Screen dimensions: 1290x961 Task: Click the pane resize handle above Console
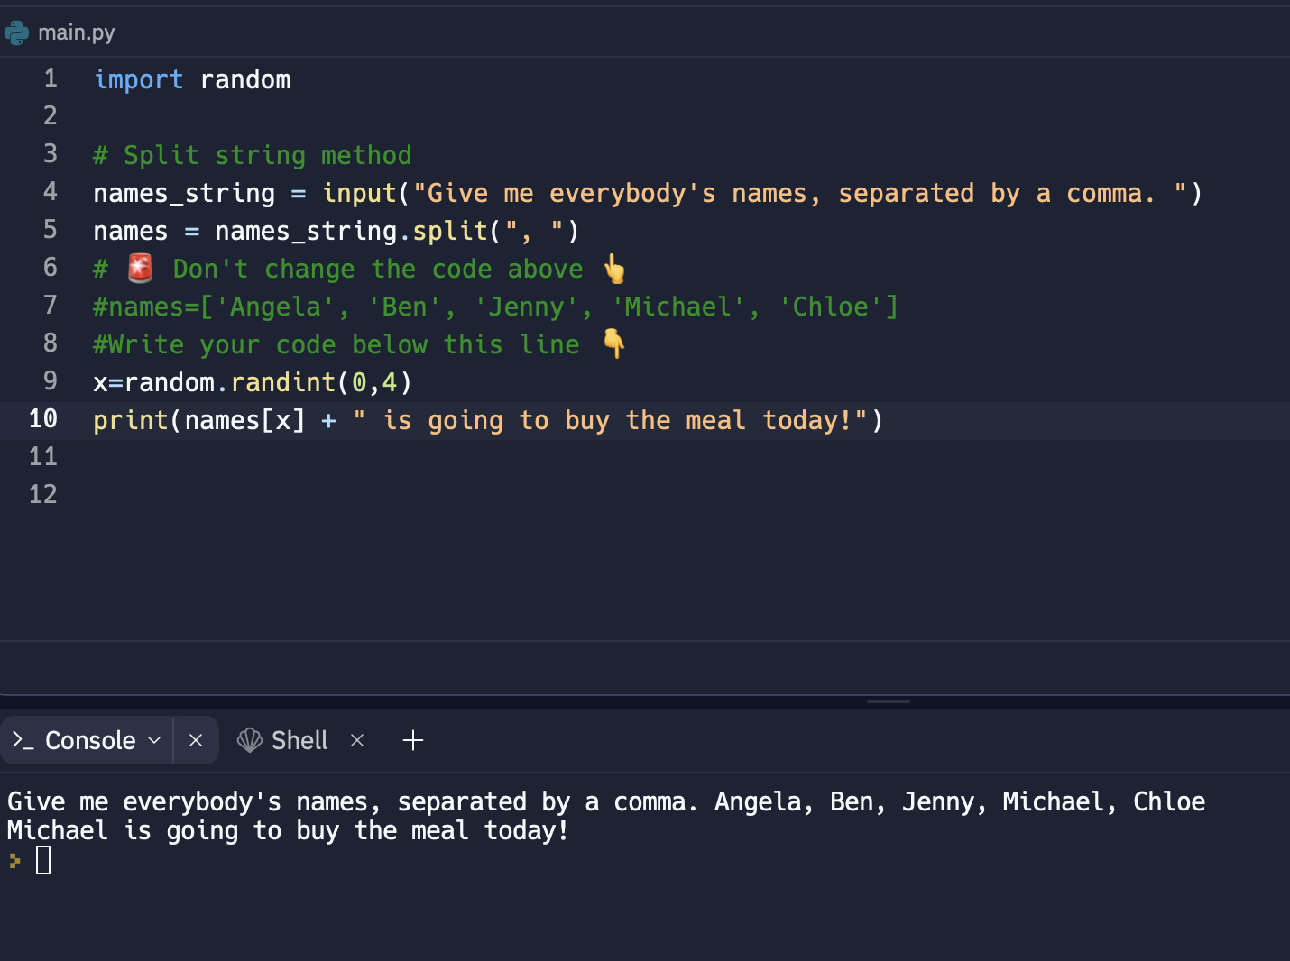(889, 700)
